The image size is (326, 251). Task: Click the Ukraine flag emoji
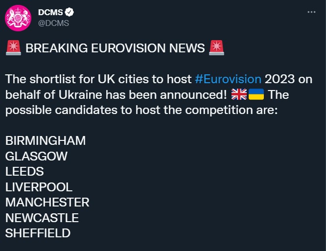pyautogui.click(x=256, y=94)
